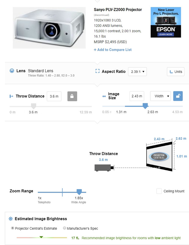Click the Sanyo projector product image

(x=49, y=28)
